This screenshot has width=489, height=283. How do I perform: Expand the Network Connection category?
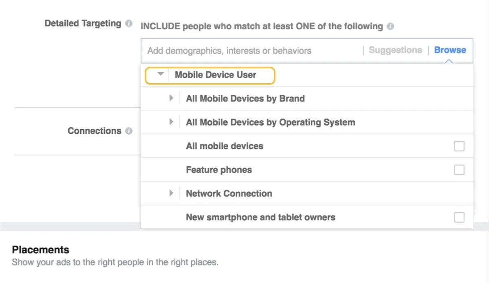[172, 193]
